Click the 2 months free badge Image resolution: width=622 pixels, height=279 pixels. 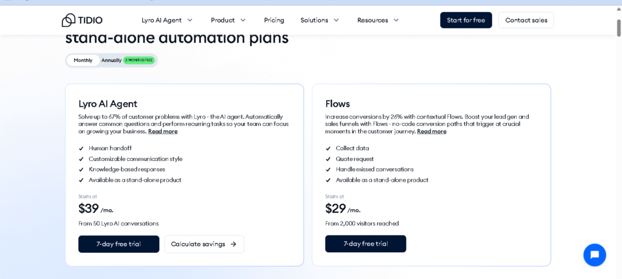pyautogui.click(x=139, y=60)
